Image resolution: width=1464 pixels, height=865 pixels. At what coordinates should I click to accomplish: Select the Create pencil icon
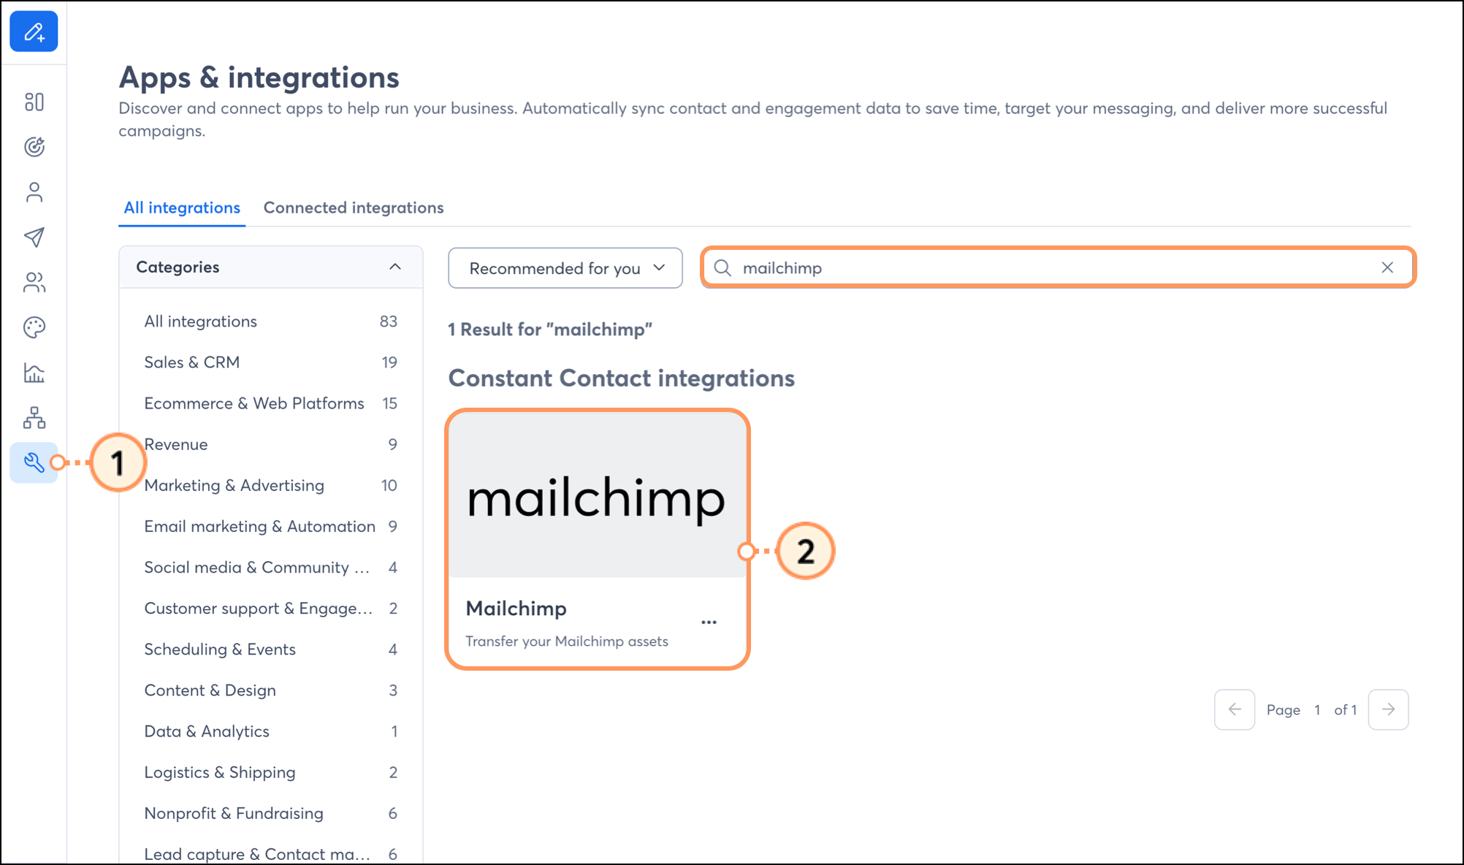[34, 31]
